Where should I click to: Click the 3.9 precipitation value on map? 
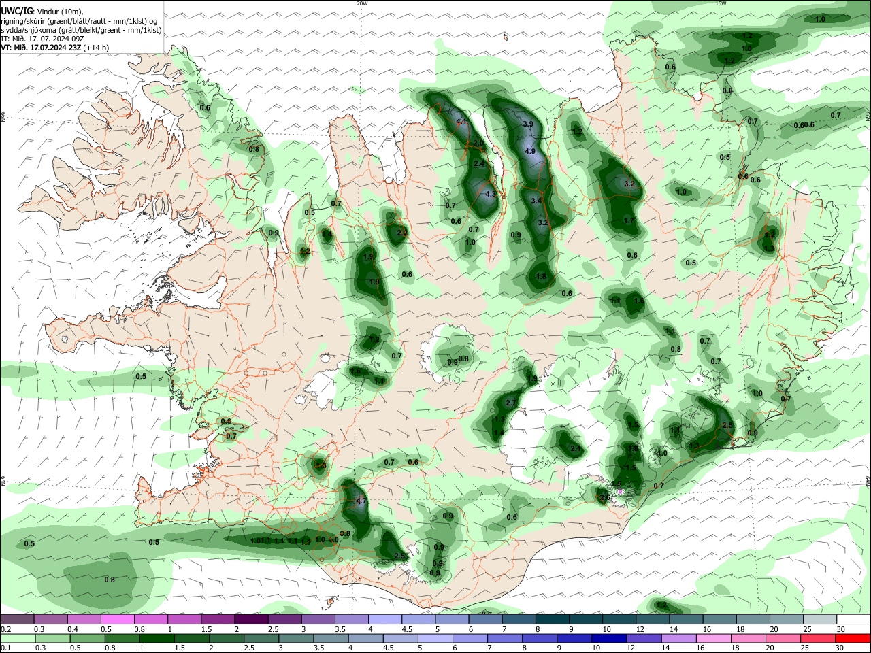[x=528, y=124]
